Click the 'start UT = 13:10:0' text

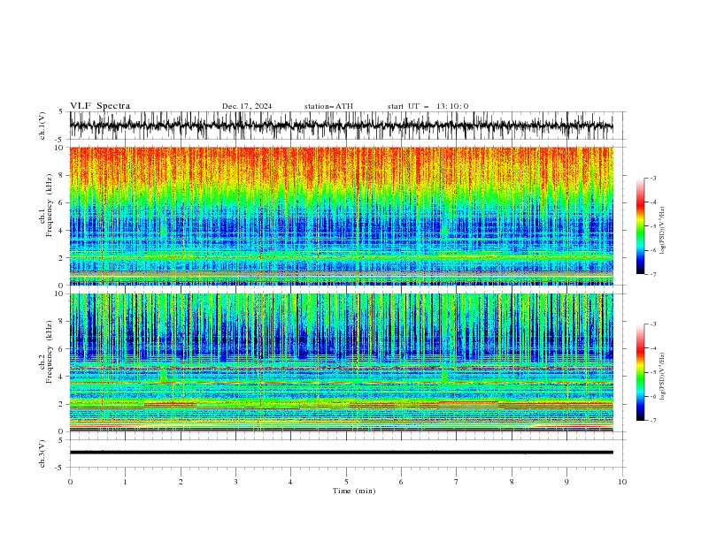[x=428, y=106]
